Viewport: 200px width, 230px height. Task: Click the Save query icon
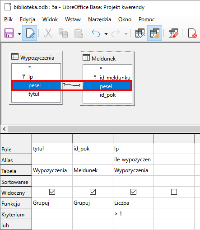pos(9,33)
